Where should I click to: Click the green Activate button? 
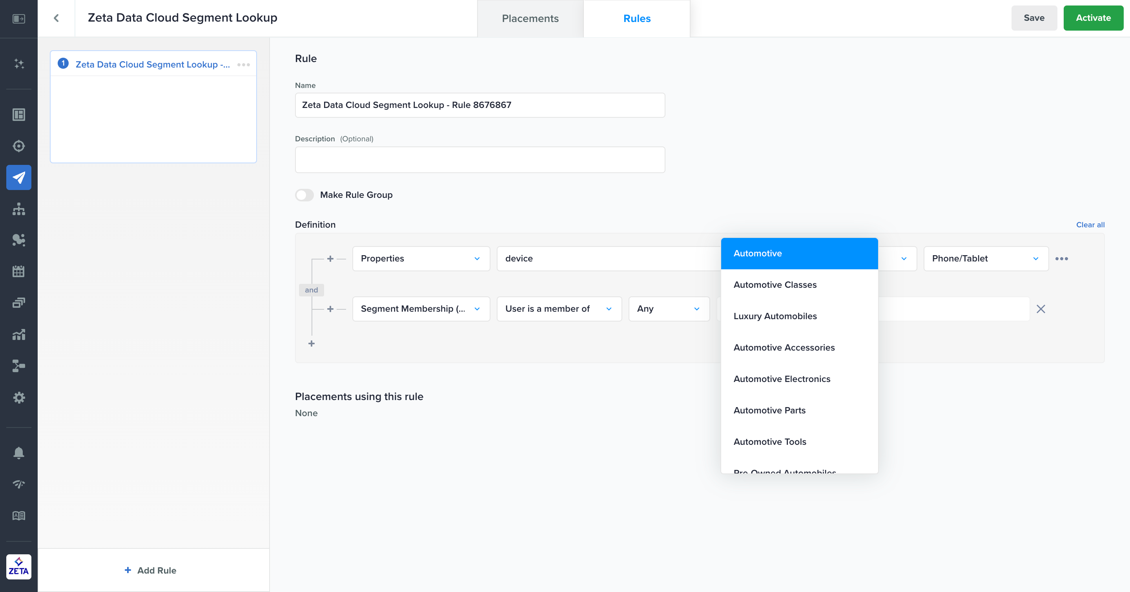(1093, 18)
